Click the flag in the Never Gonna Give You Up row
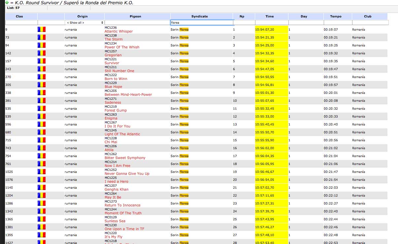398x244 pixels. pyautogui.click(x=42, y=172)
